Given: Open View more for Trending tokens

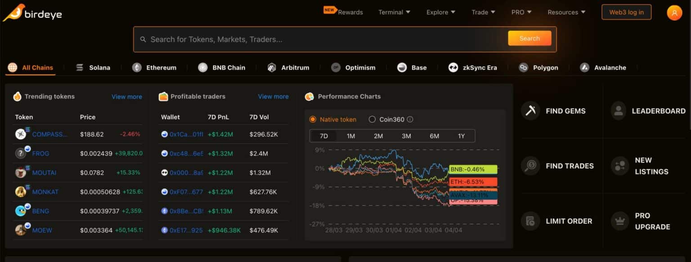Looking at the screenshot, I should (126, 96).
